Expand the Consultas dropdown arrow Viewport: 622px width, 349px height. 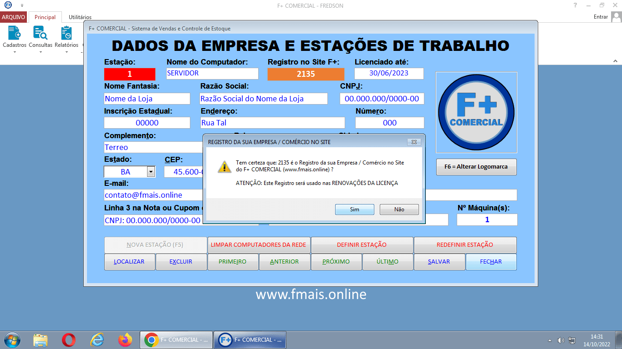[x=41, y=52]
